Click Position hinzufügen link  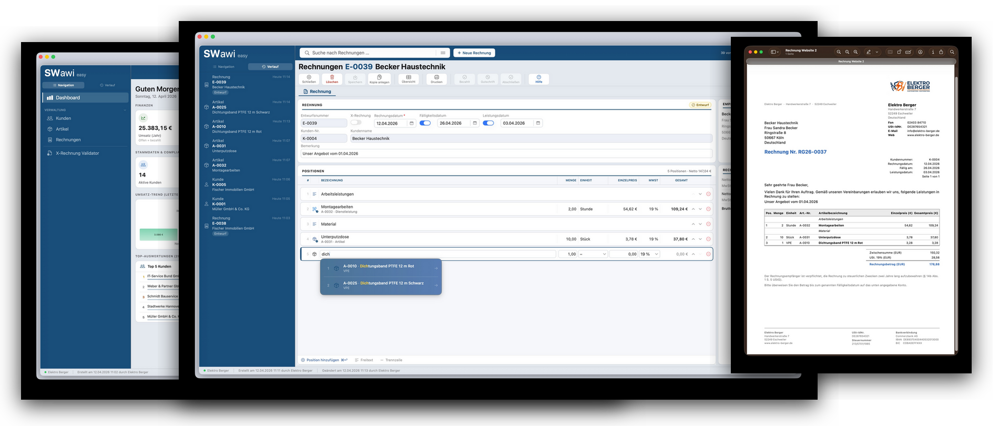click(x=324, y=360)
